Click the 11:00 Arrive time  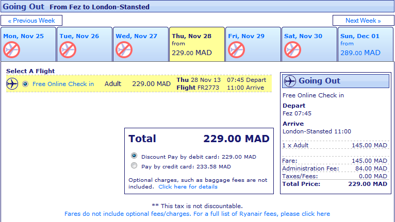click(x=245, y=88)
